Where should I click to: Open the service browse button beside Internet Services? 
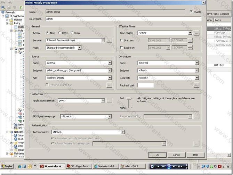(109, 40)
